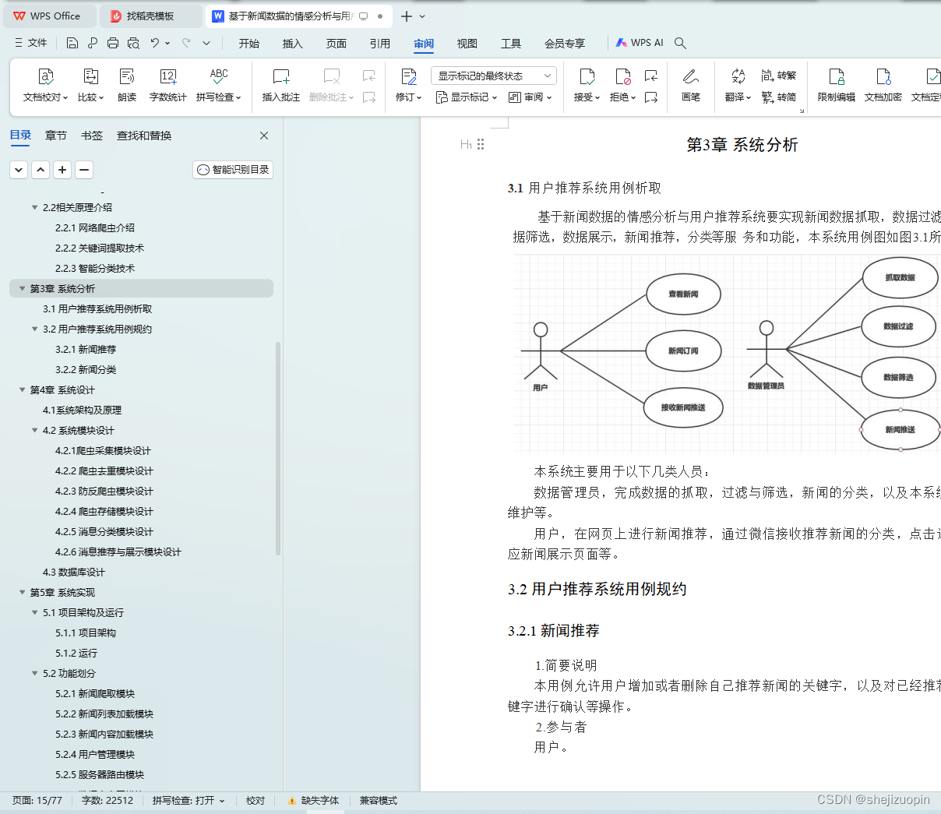Switch to the 插入 ribbon tab

tap(293, 44)
